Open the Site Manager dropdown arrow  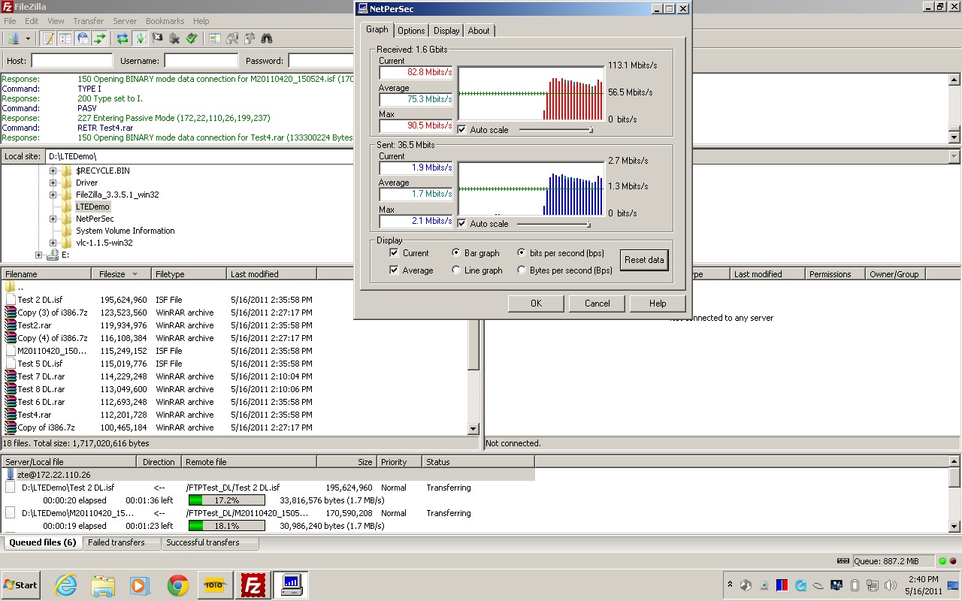[x=28, y=38]
